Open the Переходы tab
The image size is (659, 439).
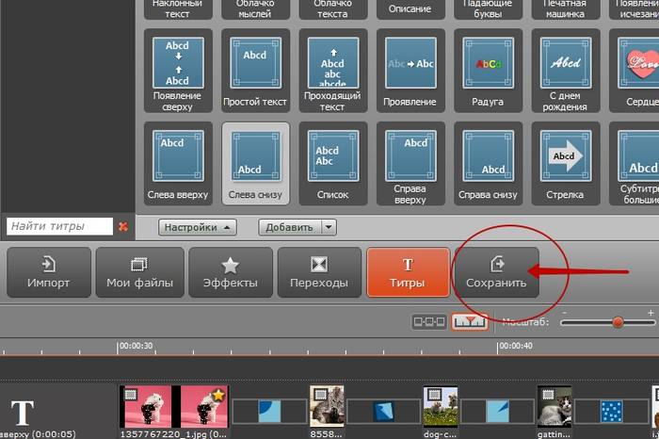tap(319, 272)
